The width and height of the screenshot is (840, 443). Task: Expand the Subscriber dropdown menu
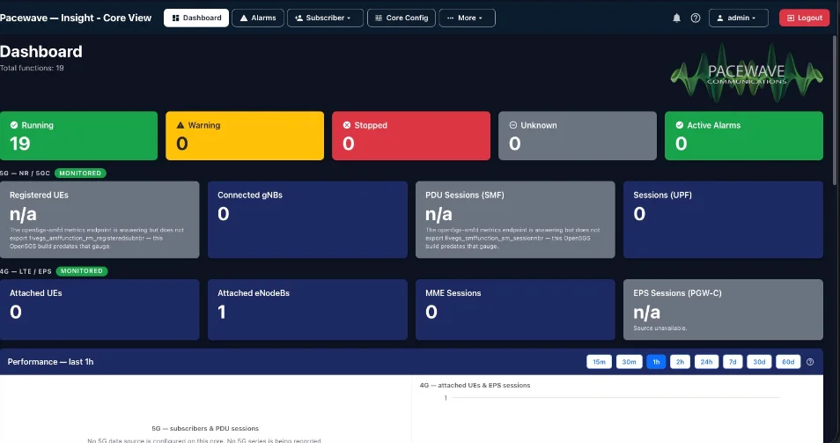tap(325, 18)
